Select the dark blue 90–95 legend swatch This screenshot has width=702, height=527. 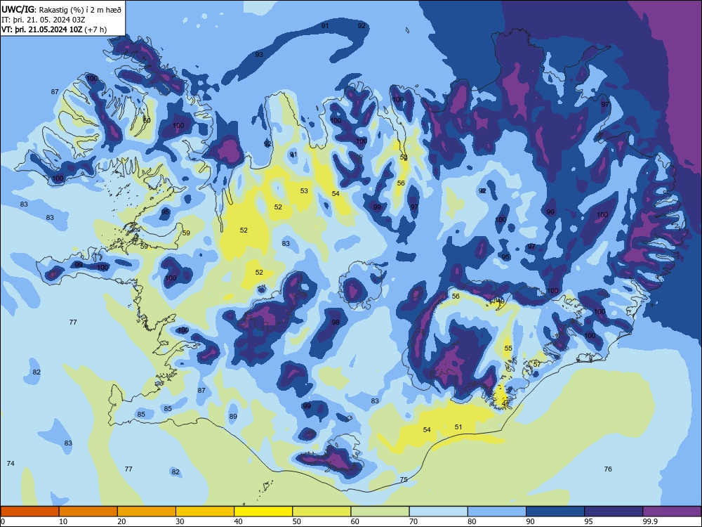(555, 512)
